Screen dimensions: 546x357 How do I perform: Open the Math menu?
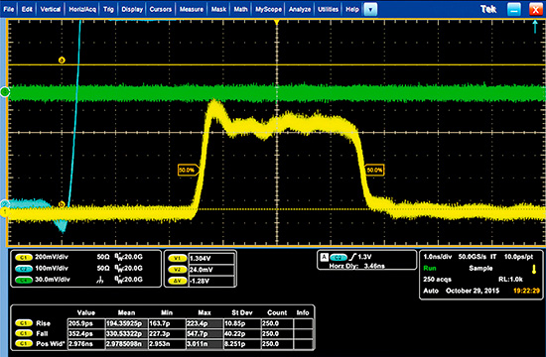(240, 9)
